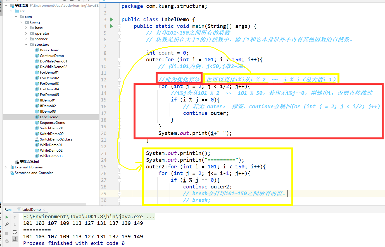Click the down-the-stack-trace arrow icon
This screenshot has height=247, width=385.
[x=15, y=225]
